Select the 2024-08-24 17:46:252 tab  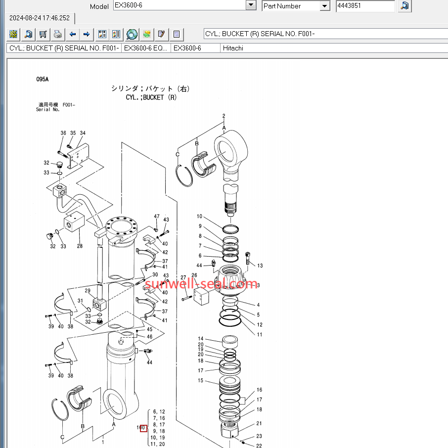click(40, 18)
